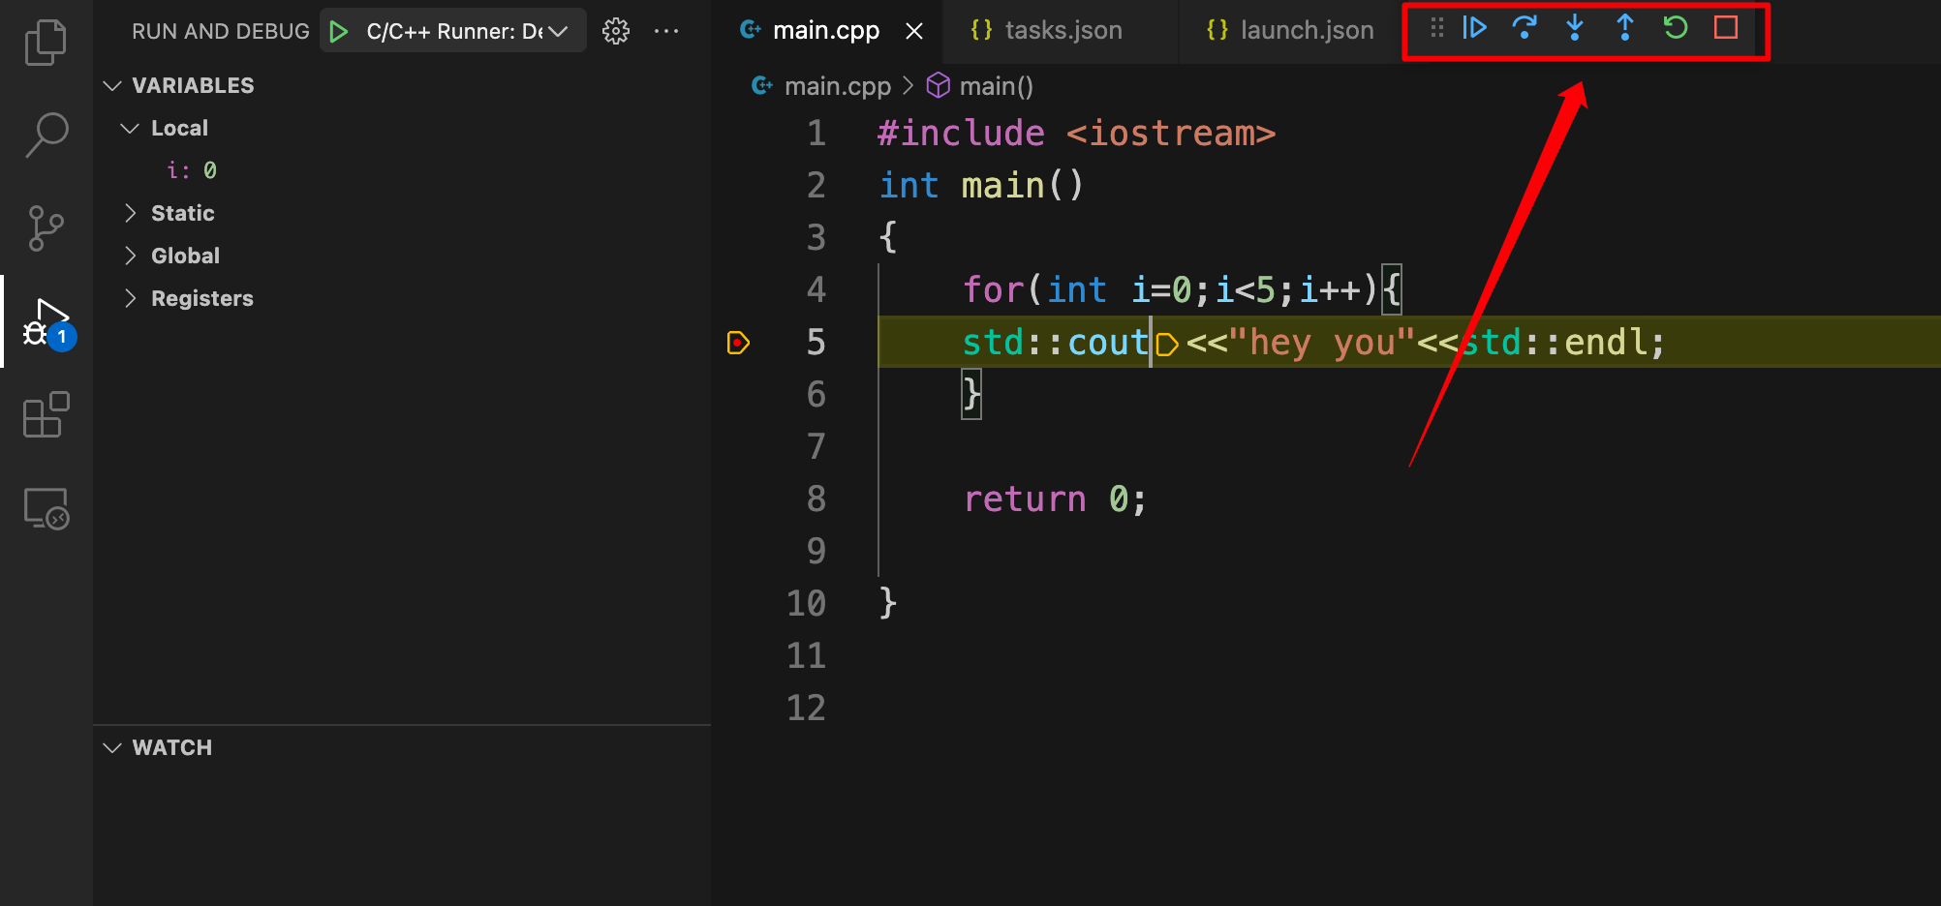
Task: Open the Run and Debug view
Action: click(47, 323)
